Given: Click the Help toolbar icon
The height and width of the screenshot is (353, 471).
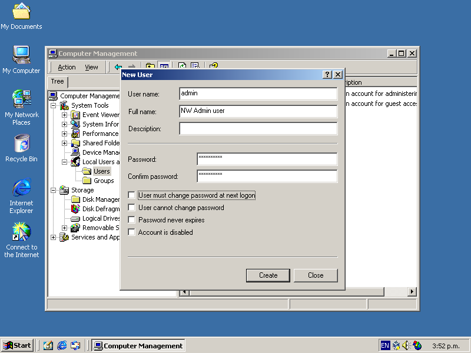Looking at the screenshot, I should 214,66.
